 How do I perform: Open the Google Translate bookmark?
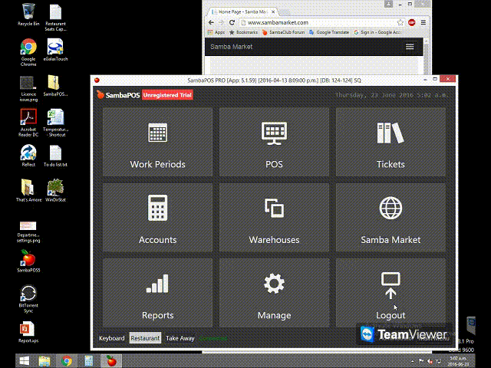[329, 32]
